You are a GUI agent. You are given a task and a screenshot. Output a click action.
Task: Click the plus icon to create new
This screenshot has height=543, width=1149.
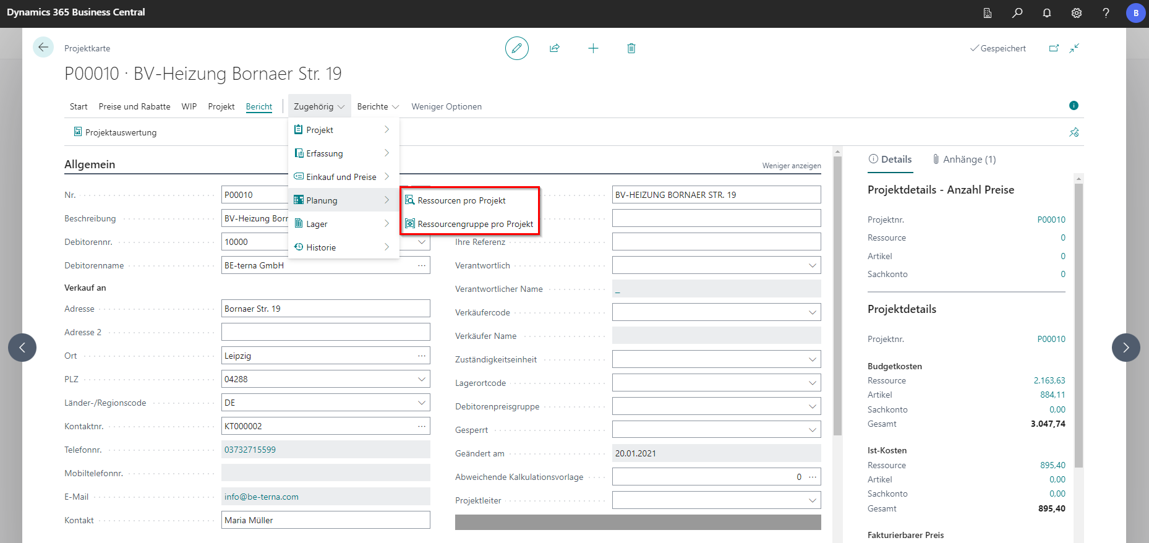coord(593,48)
